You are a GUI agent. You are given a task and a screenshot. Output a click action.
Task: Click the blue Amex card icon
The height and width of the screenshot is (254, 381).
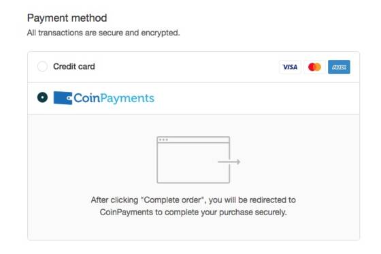[x=339, y=67]
